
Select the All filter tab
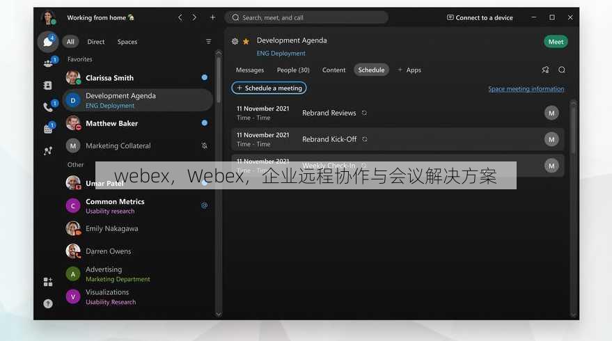tap(70, 42)
